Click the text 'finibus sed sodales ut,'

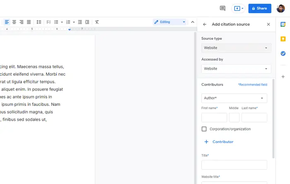[x=24, y=119]
